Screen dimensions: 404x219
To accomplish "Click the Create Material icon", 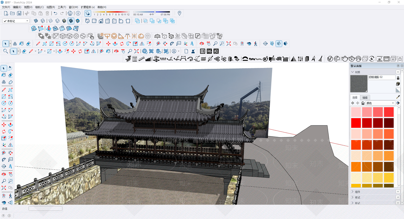I will pyautogui.click(x=398, y=84).
